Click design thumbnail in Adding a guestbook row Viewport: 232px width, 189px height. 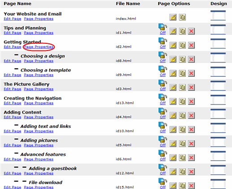tap(218, 170)
